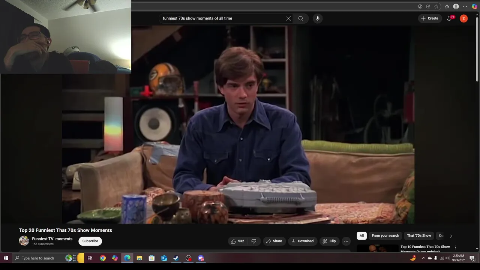Viewport: 480px width, 270px height.
Task: Open Outlook from the taskbar
Action: [x=164, y=258]
